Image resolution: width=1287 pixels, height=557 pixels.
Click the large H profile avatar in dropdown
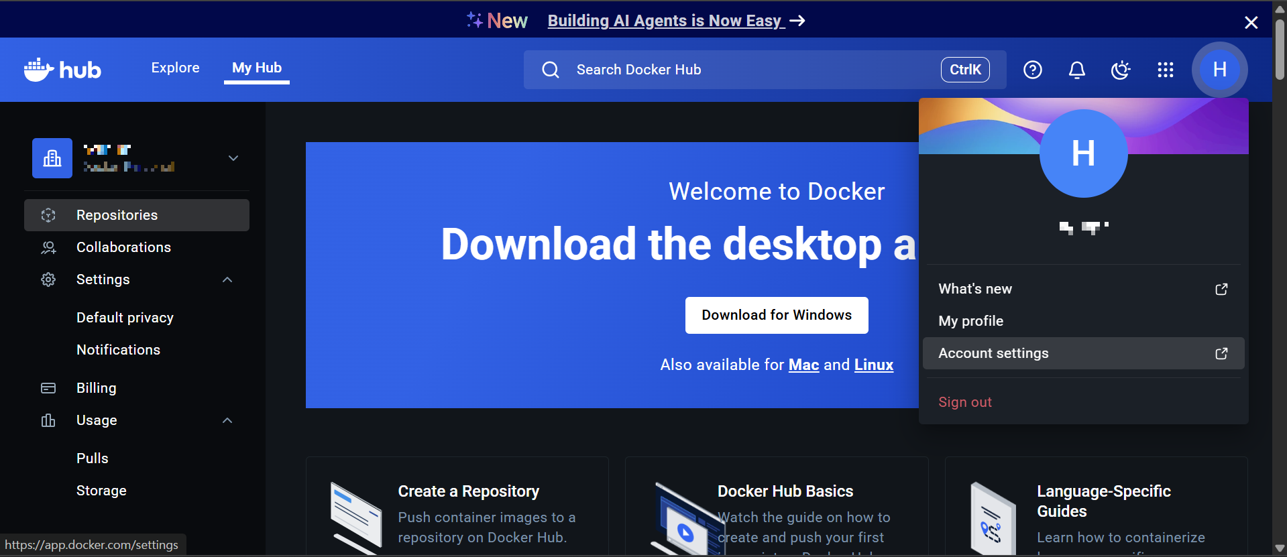[1084, 153]
